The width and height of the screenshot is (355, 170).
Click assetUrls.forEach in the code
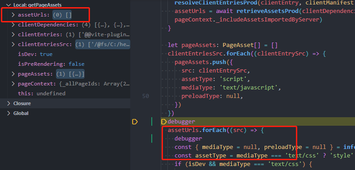197,130
